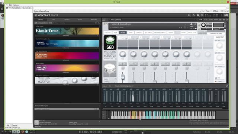The width and height of the screenshot is (238, 134).
Task: Expand Kontakt Factory Selection Instruments arrow
Action: tap(98, 48)
